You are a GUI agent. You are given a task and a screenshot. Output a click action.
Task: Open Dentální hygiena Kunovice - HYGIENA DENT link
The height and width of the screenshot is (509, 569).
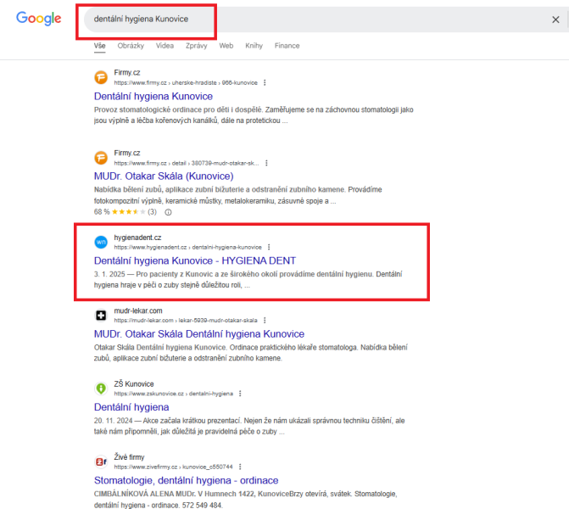pos(195,260)
